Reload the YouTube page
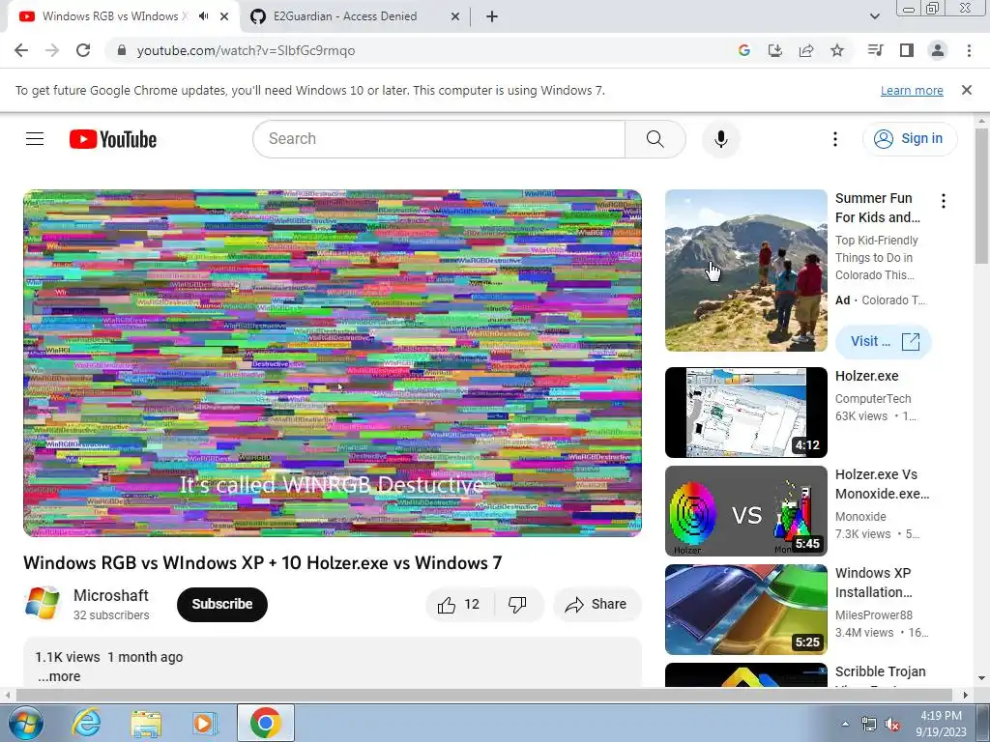 (x=83, y=50)
